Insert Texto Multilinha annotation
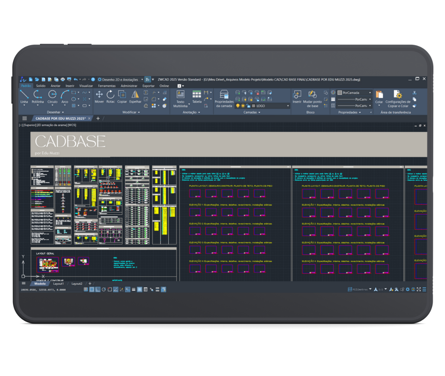Viewport: 445px width, 376px height. (x=180, y=99)
